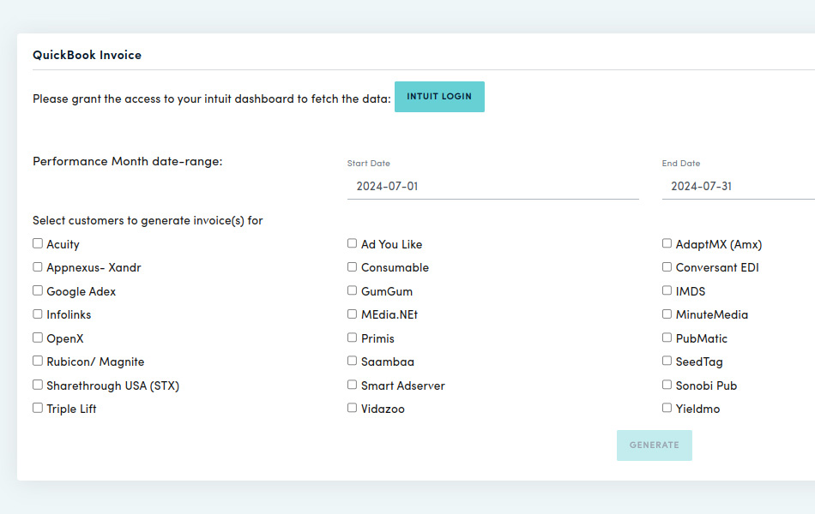Select the MinuteMedia checkbox
This screenshot has height=514, width=815.
pos(667,314)
